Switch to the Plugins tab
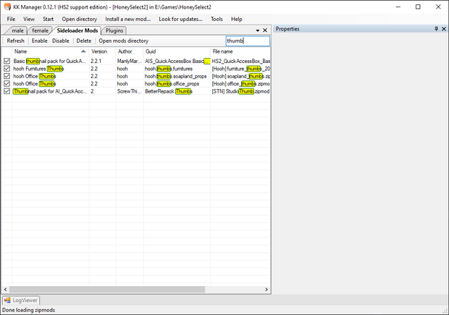449x315 pixels. (x=114, y=30)
